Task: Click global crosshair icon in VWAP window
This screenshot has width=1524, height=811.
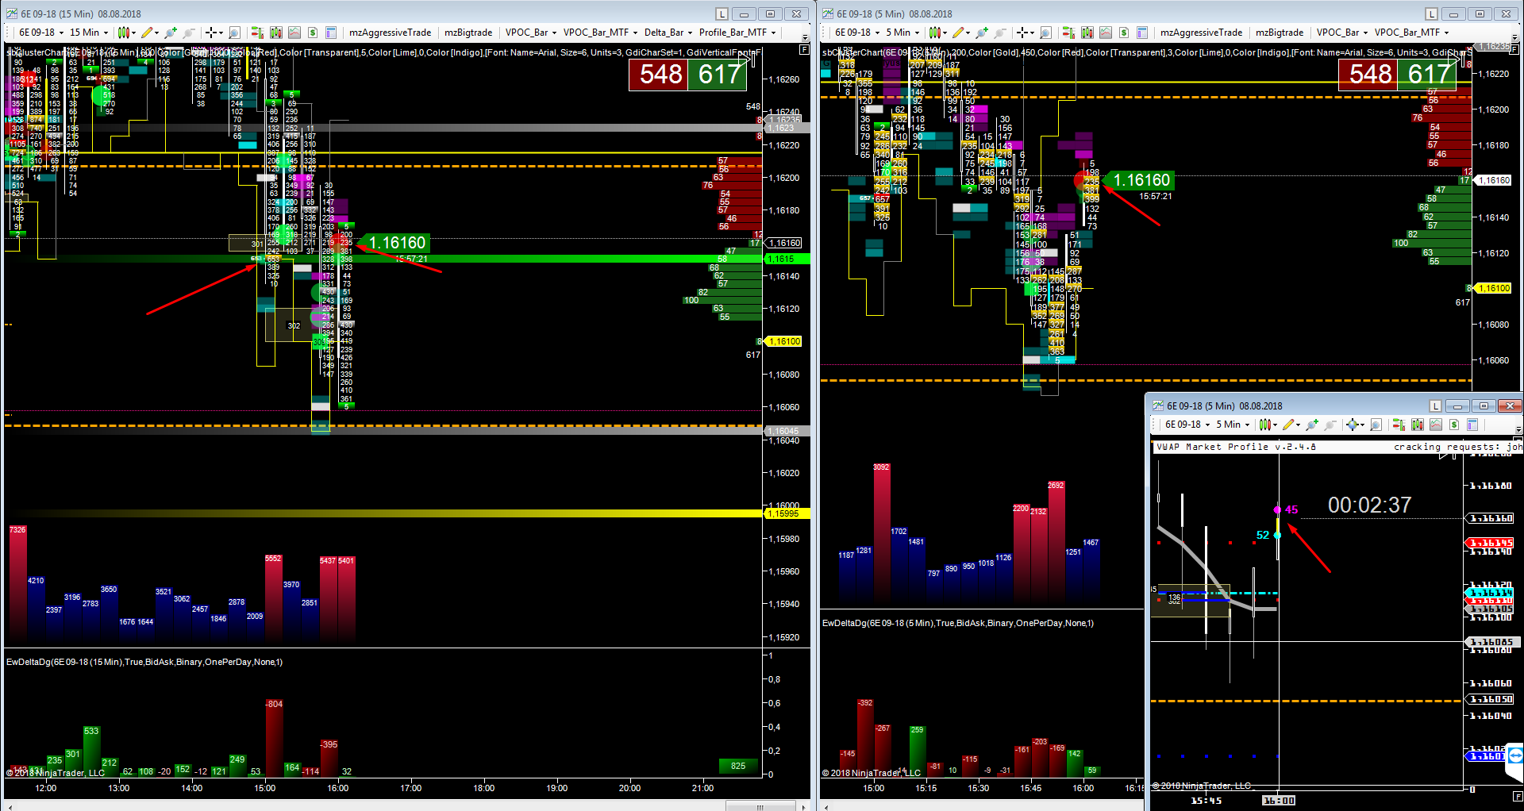Action: pyautogui.click(x=1353, y=425)
